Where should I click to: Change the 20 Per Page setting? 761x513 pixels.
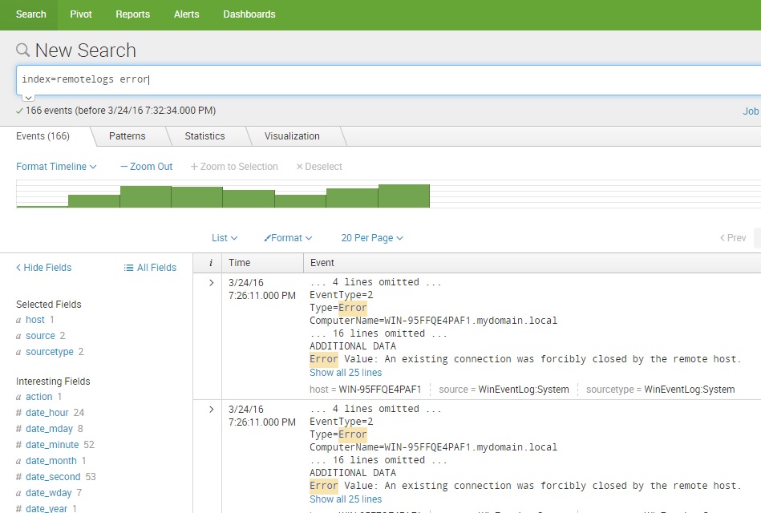point(372,238)
